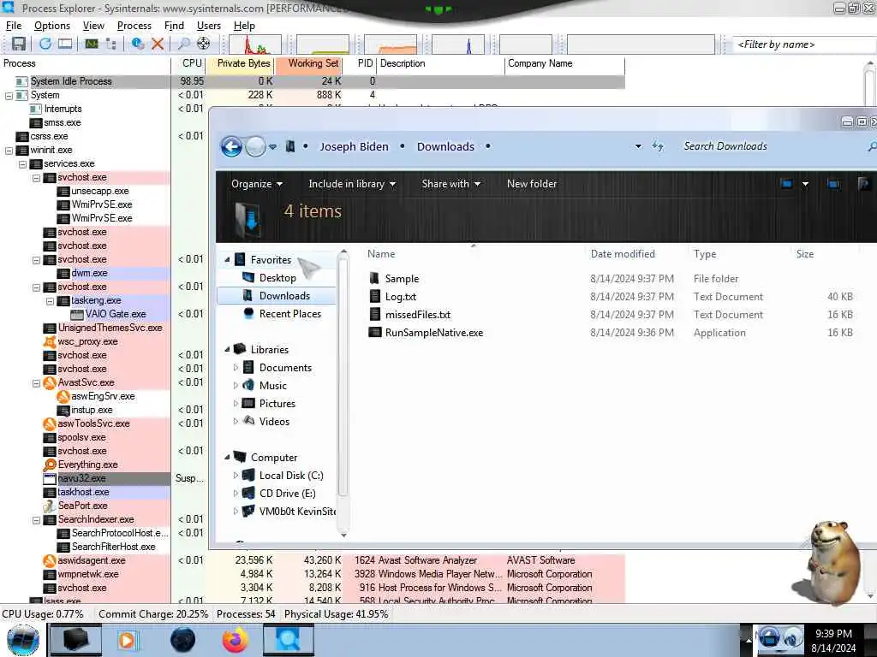Select the Sample folder icon
877x657 pixels.
[x=375, y=278]
